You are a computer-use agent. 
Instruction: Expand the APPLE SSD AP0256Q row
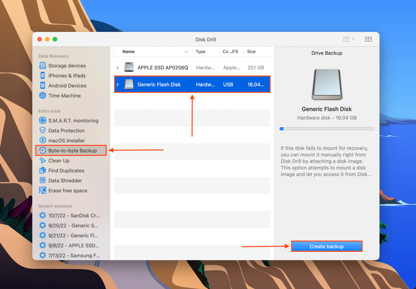(x=118, y=68)
